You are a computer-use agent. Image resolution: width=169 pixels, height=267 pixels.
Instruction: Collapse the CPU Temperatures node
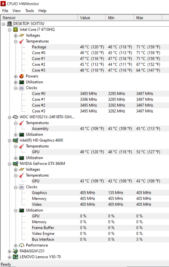(16, 41)
